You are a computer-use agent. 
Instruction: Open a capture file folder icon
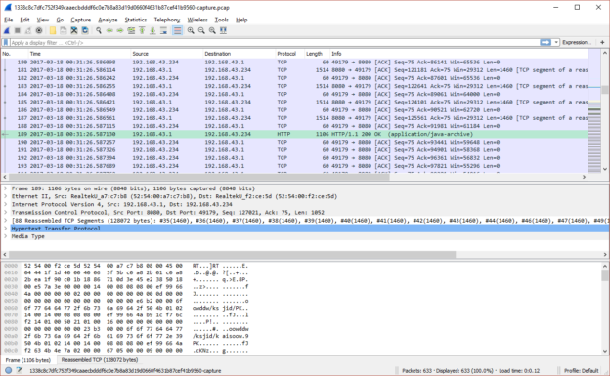(x=53, y=30)
